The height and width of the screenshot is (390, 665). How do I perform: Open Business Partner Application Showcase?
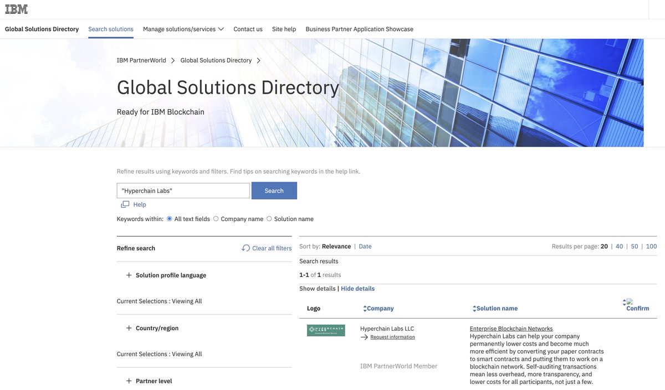[x=359, y=29]
